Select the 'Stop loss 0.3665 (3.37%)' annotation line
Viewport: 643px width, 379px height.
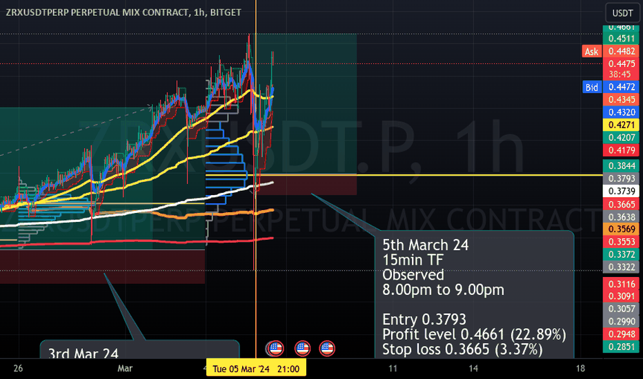(x=462, y=349)
